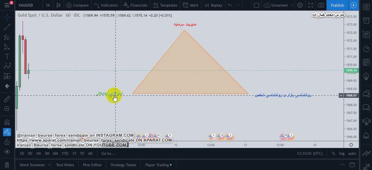Image resolution: width=372 pixels, height=170 pixels.
Task: Click the Go to... date button
Action: 108,153
